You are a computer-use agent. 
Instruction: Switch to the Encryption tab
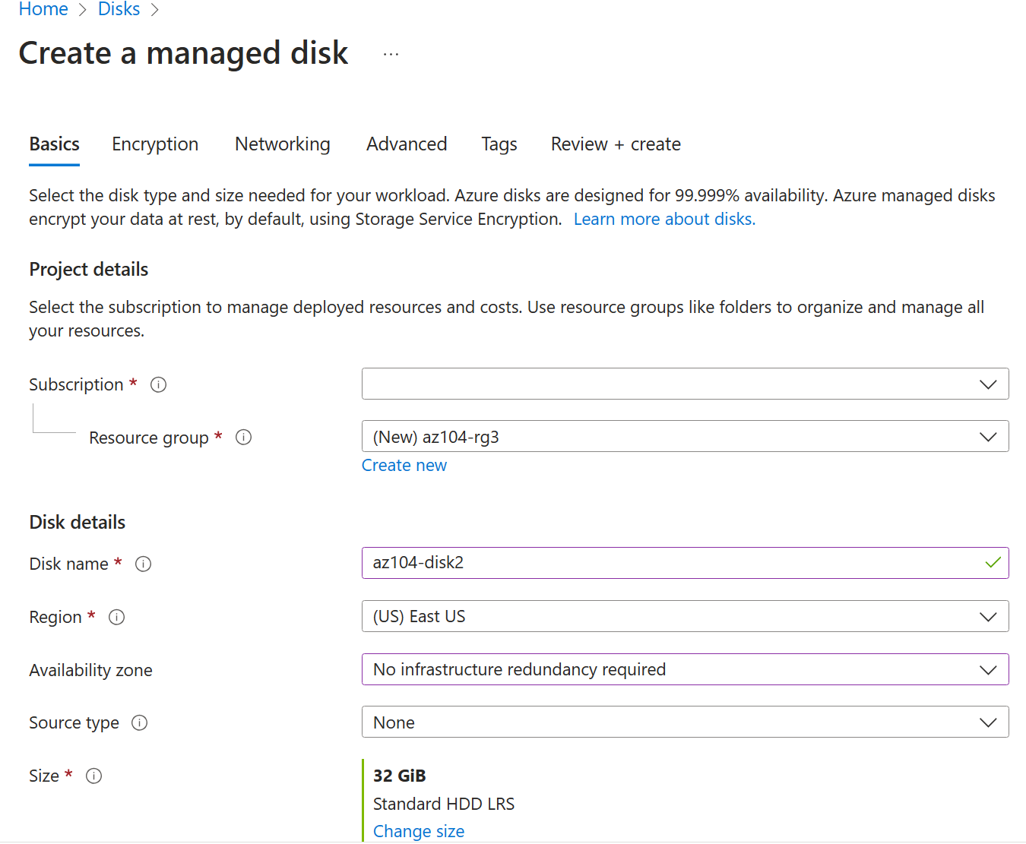pos(155,144)
